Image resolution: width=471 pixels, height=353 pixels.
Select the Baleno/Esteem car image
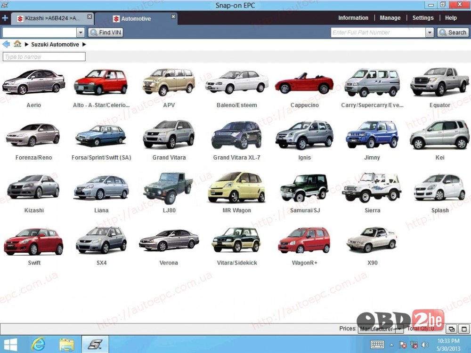click(x=237, y=81)
